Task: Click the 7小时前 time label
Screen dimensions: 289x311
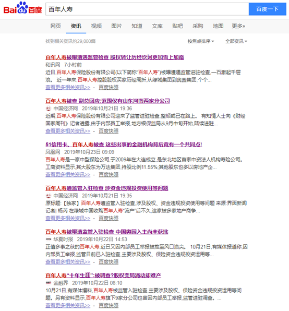Action: pyautogui.click(x=73, y=65)
